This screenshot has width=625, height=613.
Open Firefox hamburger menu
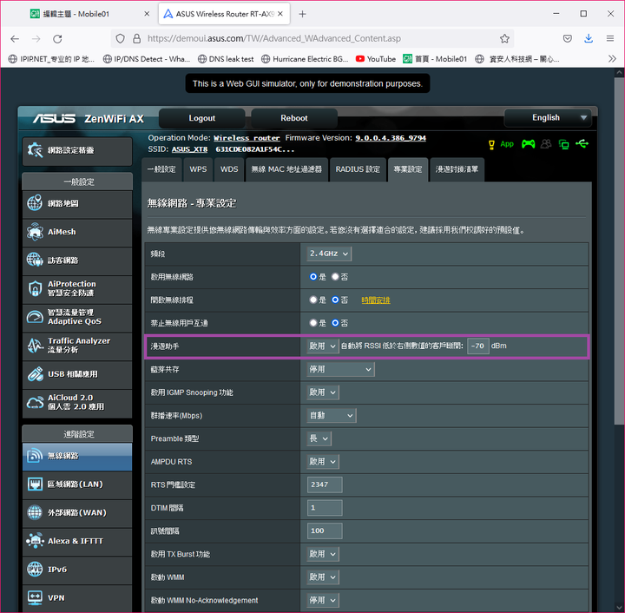[610, 39]
